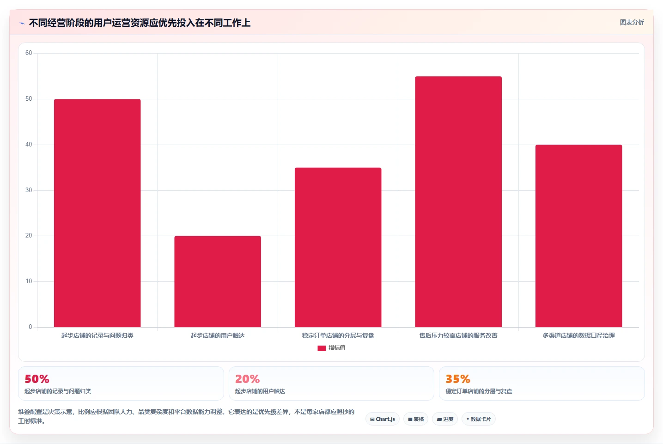Click the y-axis value 40
Viewport: 663px width, 444px height.
click(29, 145)
